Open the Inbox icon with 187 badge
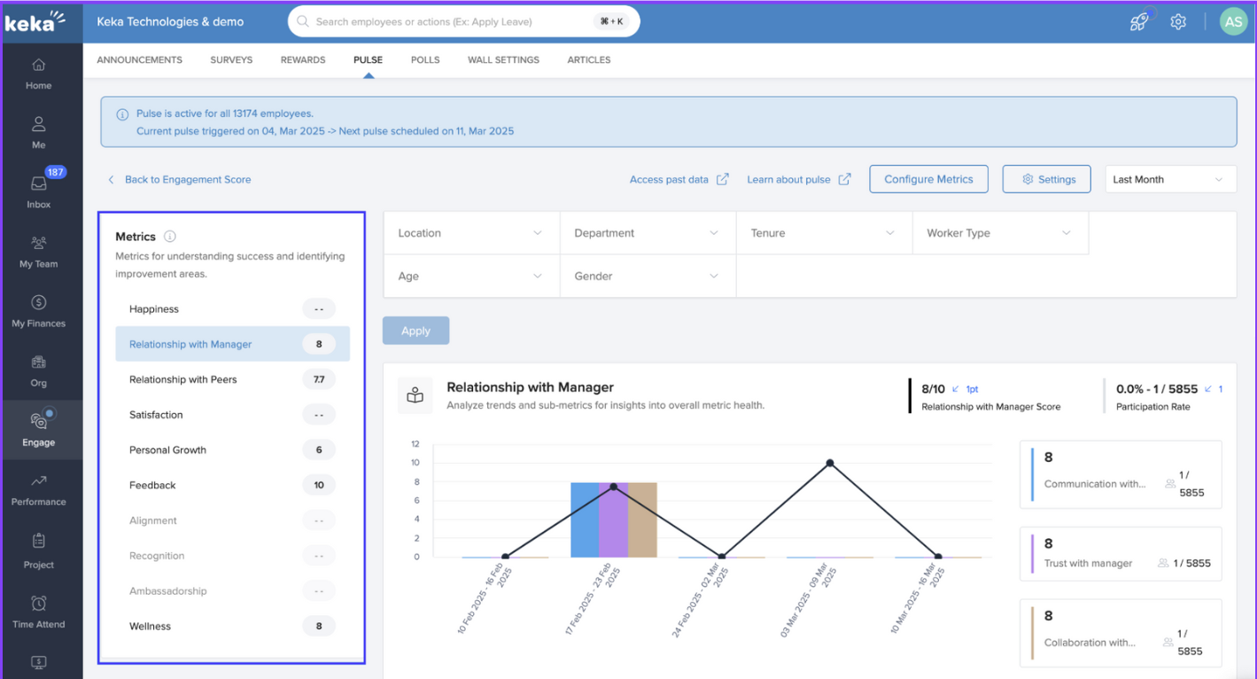 (x=38, y=184)
